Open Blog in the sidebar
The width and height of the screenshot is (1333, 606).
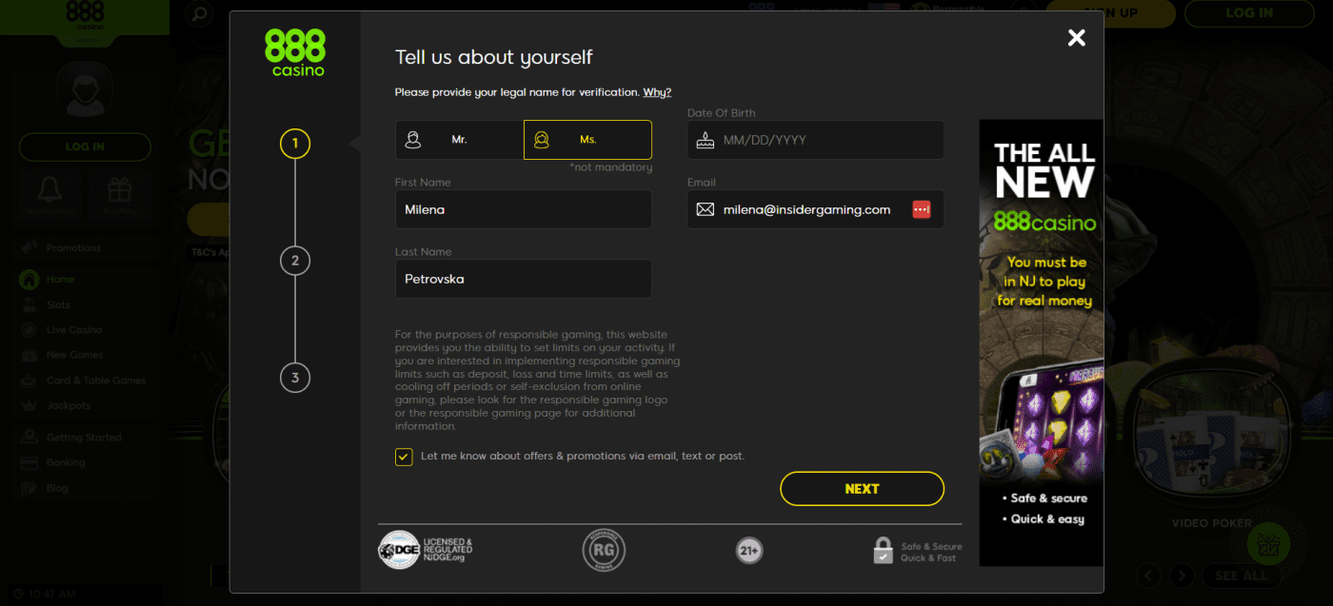click(57, 488)
